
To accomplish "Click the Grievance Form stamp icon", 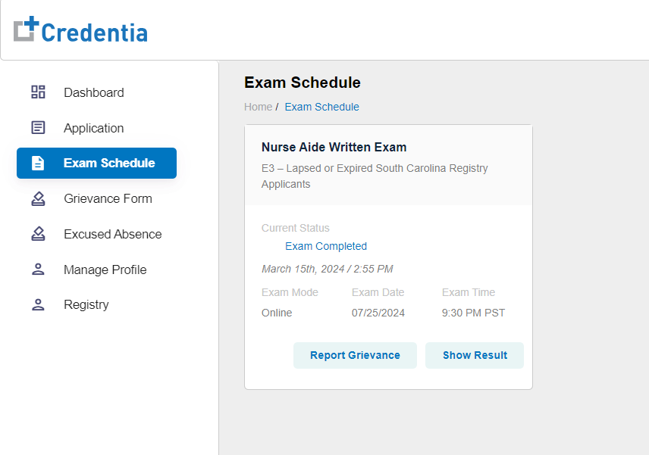I will click(38, 199).
